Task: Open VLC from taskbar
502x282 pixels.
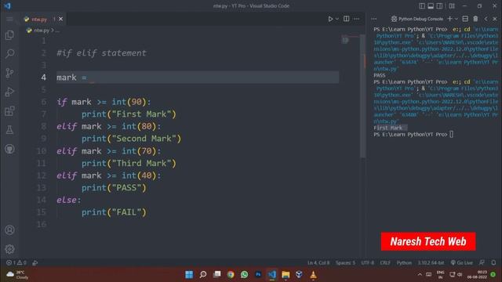Action: (x=313, y=274)
